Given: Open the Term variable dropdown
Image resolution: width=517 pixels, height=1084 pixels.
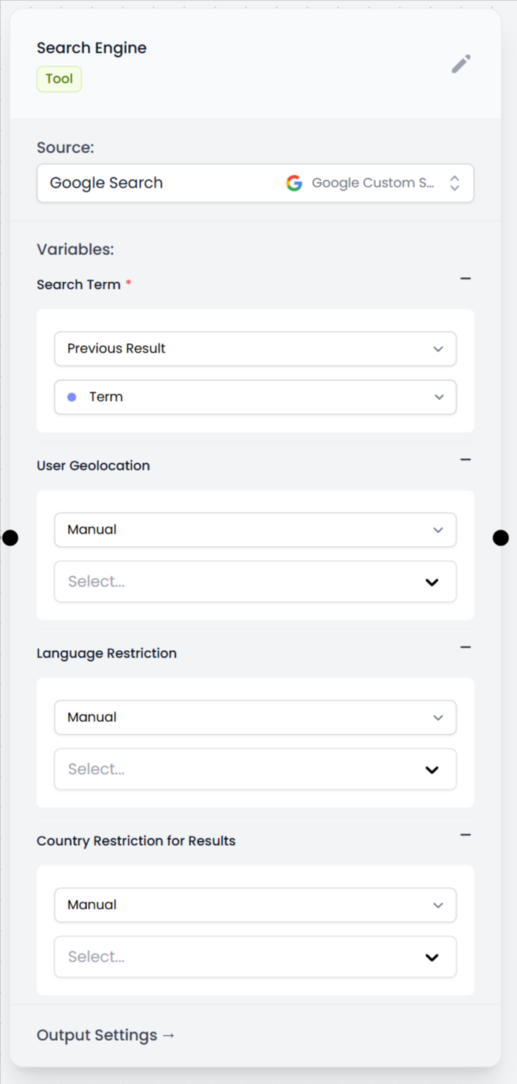Looking at the screenshot, I should tap(255, 397).
